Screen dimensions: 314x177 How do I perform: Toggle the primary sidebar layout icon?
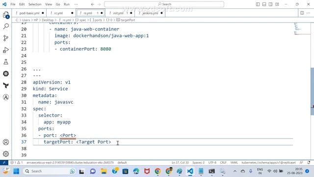258,4
